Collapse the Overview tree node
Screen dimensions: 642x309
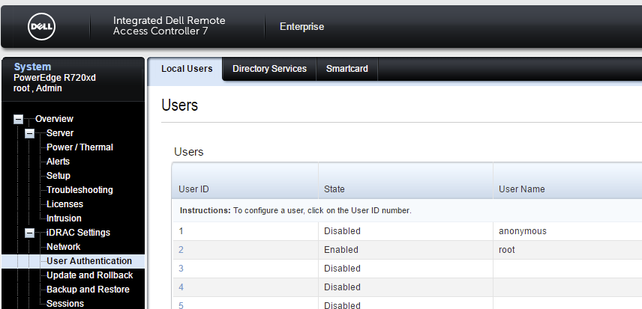pos(18,119)
